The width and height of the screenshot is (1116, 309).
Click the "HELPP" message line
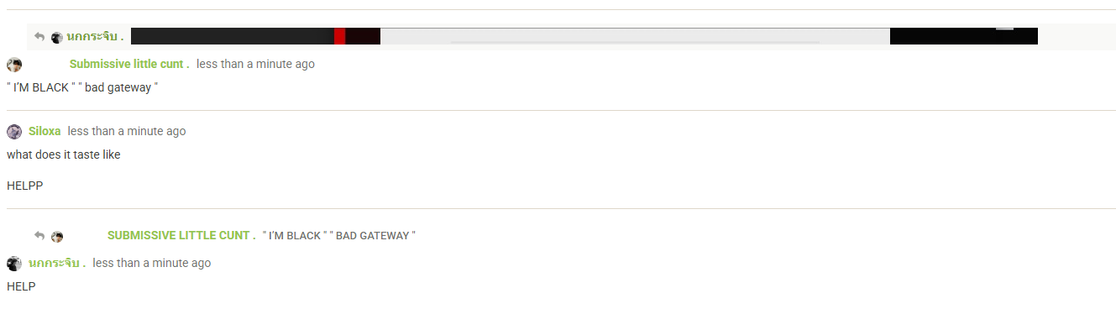pyautogui.click(x=24, y=186)
